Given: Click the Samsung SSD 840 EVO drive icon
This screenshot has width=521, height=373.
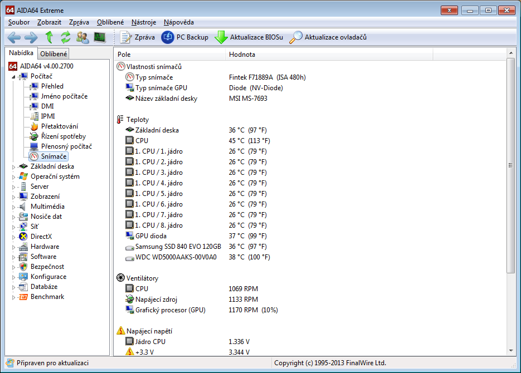Looking at the screenshot, I should coord(130,247).
